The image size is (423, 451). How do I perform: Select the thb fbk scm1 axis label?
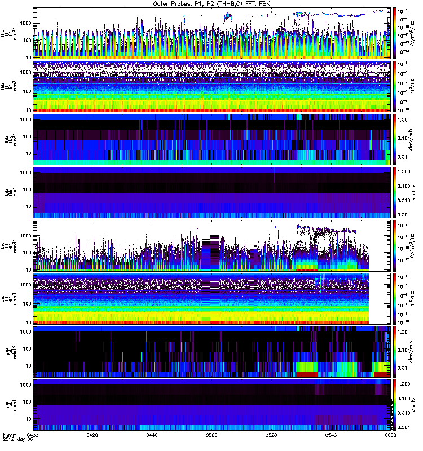(x=11, y=193)
